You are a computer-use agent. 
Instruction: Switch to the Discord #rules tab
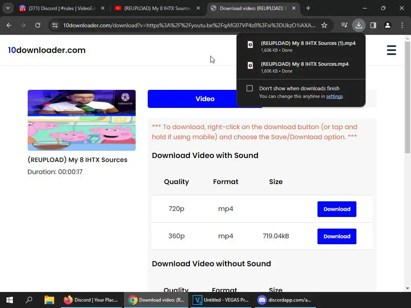click(x=61, y=8)
